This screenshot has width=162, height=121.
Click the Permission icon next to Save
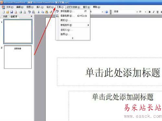(x=16, y=12)
